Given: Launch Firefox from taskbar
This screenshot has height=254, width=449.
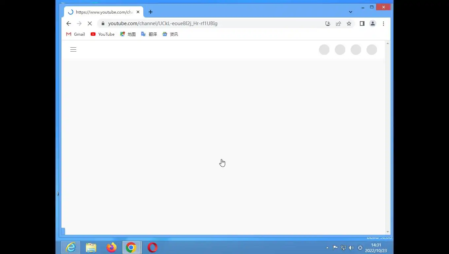Looking at the screenshot, I should pyautogui.click(x=112, y=247).
